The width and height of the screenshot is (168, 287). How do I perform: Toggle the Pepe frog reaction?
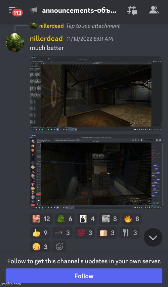[x=65, y=219]
